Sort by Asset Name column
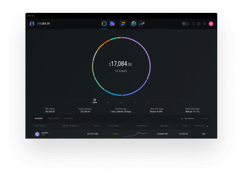 tap(40, 126)
